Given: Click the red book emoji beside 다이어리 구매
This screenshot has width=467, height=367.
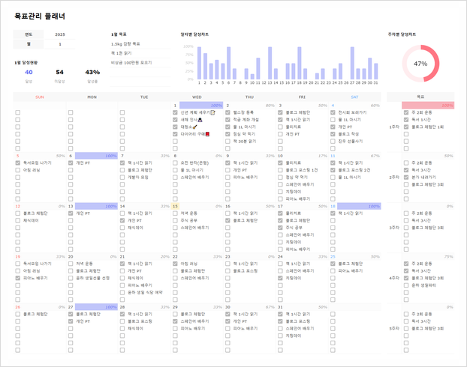Looking at the screenshot, I should point(207,134).
